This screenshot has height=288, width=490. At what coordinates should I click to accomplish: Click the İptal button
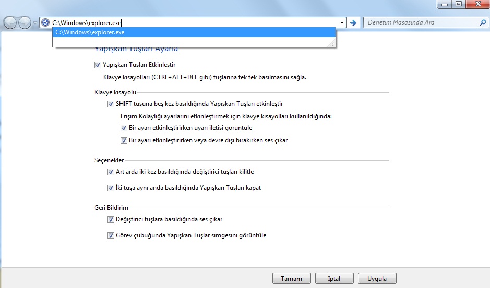pyautogui.click(x=334, y=278)
